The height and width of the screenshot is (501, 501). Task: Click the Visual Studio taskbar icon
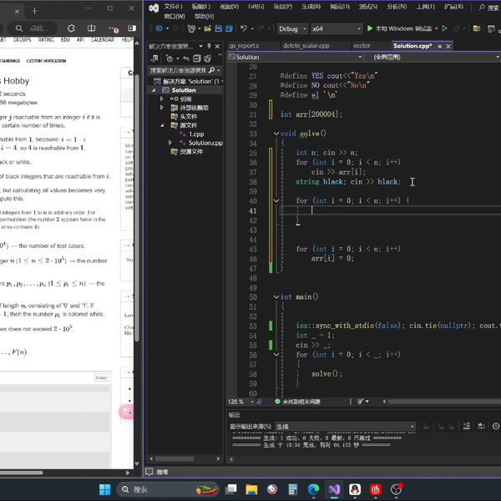334,489
